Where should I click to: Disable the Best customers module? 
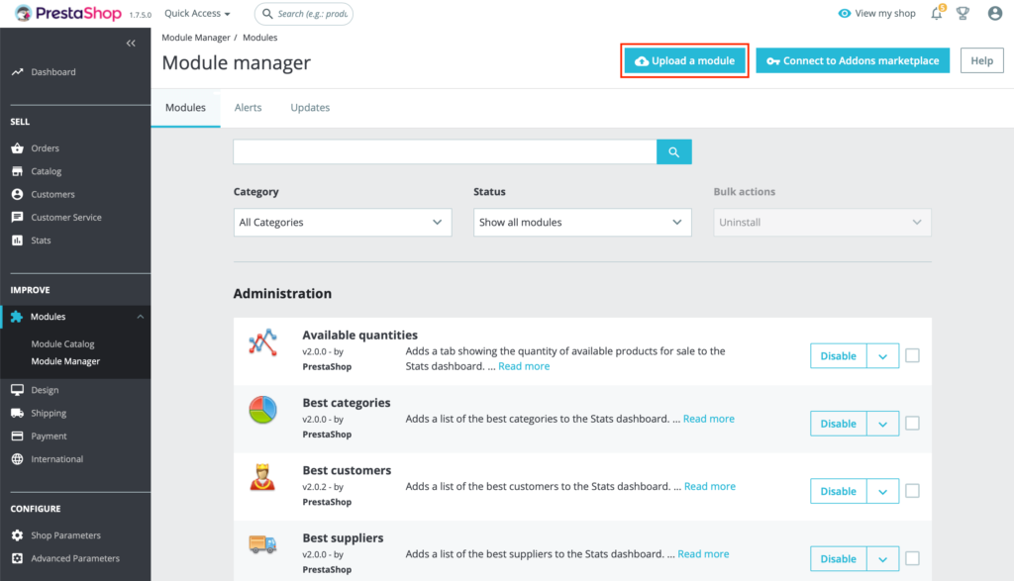point(838,491)
